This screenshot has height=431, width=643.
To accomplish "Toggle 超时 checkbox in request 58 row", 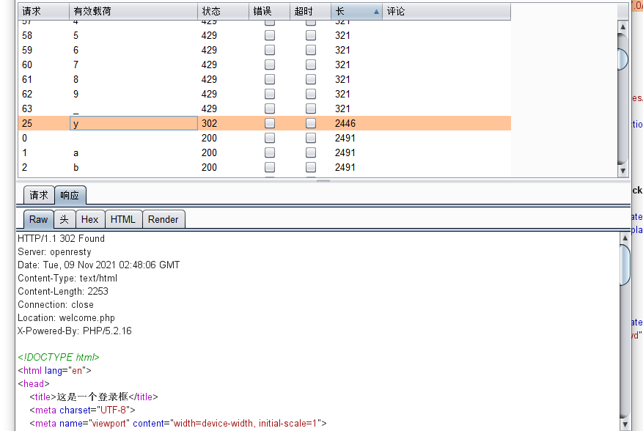I will [311, 35].
